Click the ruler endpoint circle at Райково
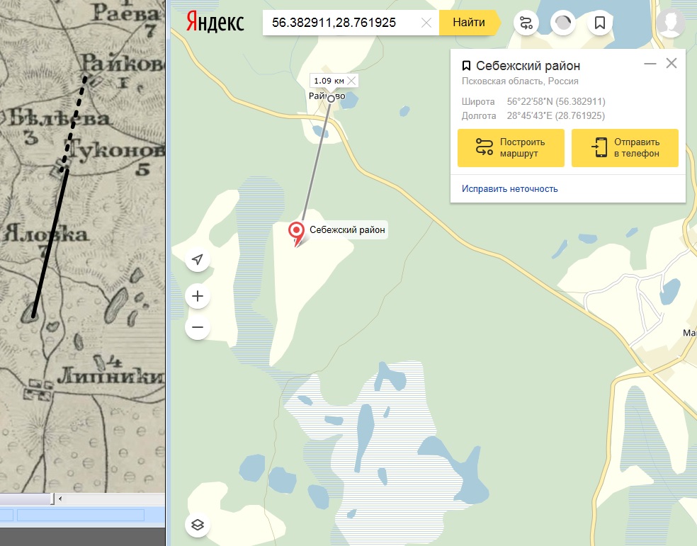Screen dimensions: 697x546 [x=331, y=98]
